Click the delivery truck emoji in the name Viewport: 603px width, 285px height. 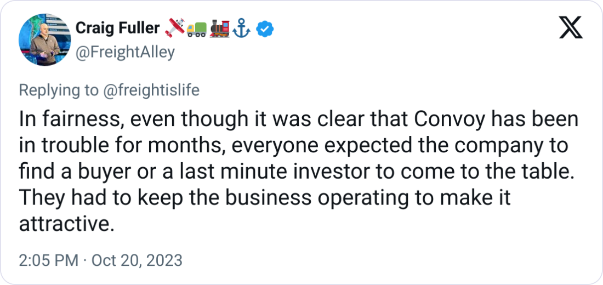[196, 28]
